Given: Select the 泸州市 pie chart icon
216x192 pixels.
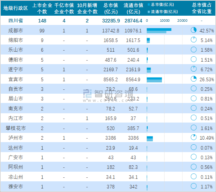Looking at the screenshot, I should (194, 137).
